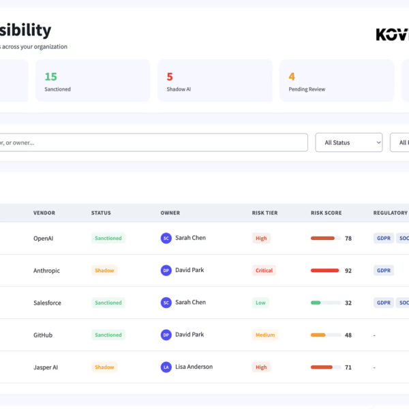Select the SC avatar in the Salesforce row

click(166, 303)
